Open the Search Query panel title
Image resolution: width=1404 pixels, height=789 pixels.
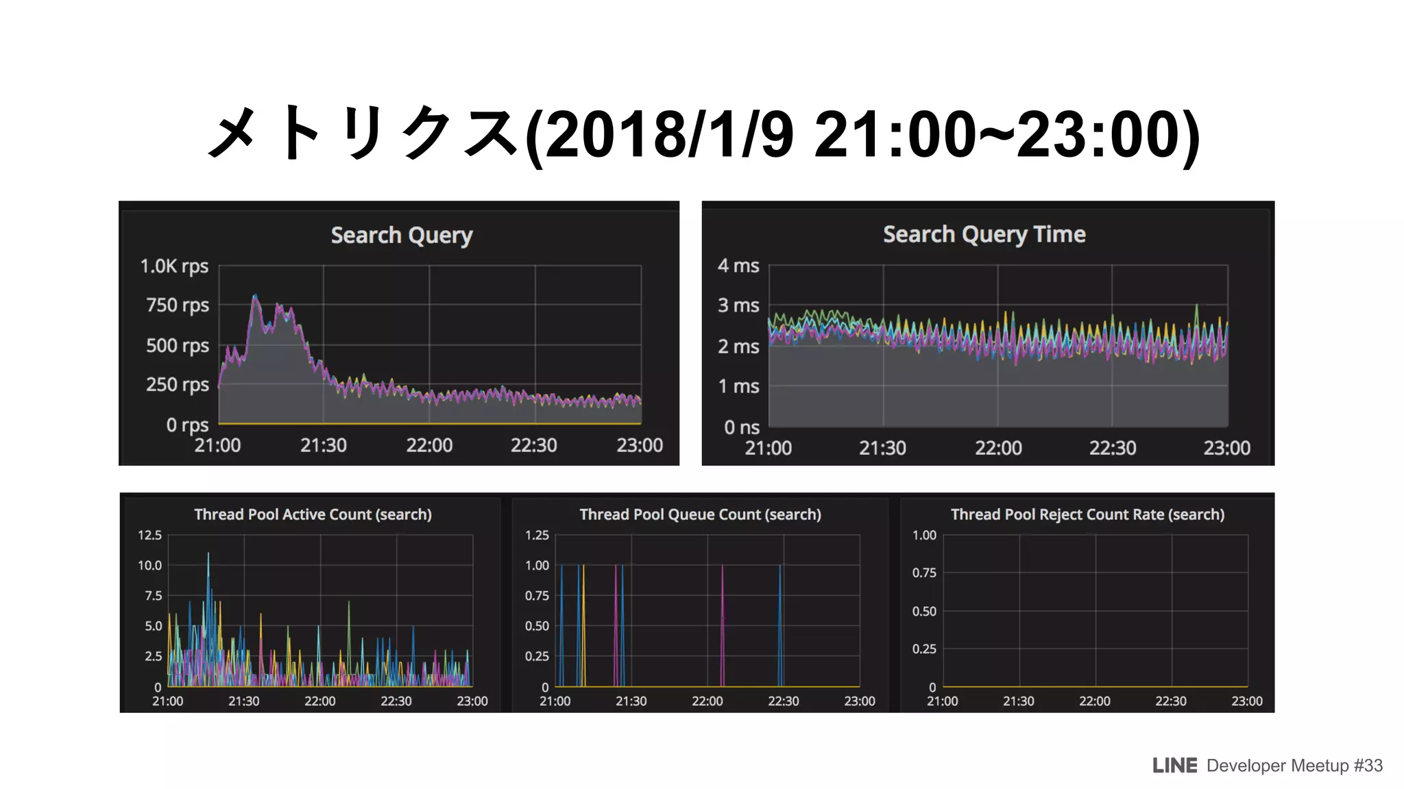coord(402,236)
